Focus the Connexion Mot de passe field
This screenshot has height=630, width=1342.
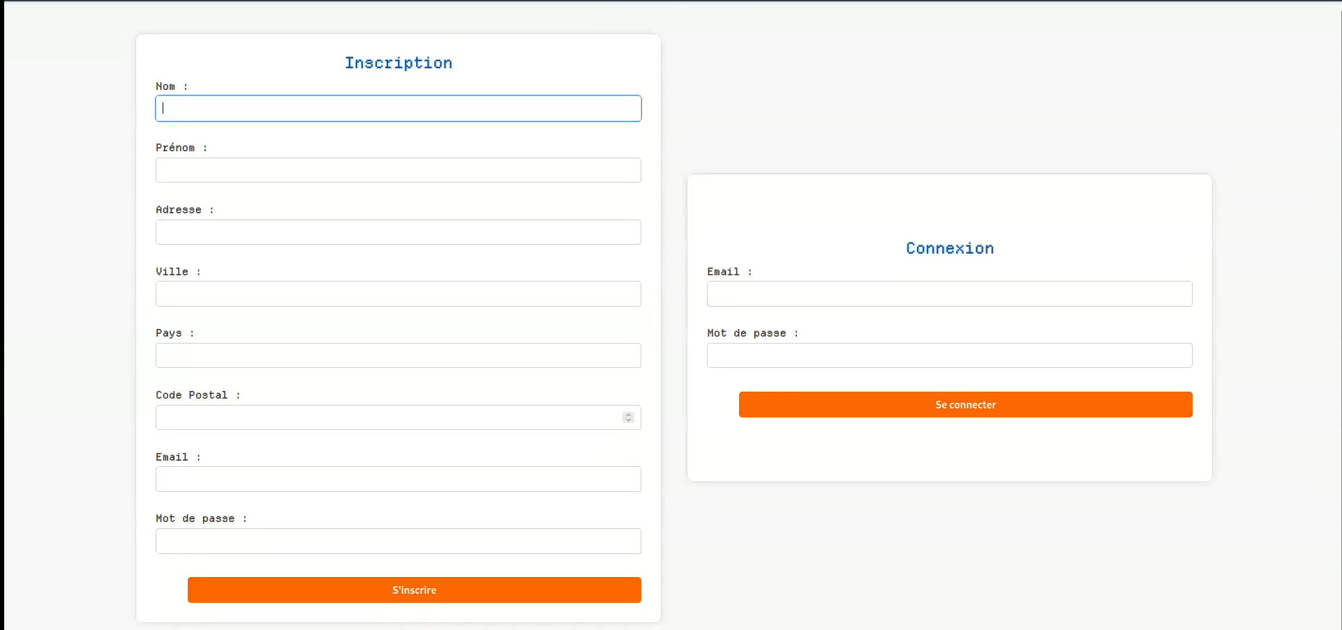pyautogui.click(x=949, y=355)
